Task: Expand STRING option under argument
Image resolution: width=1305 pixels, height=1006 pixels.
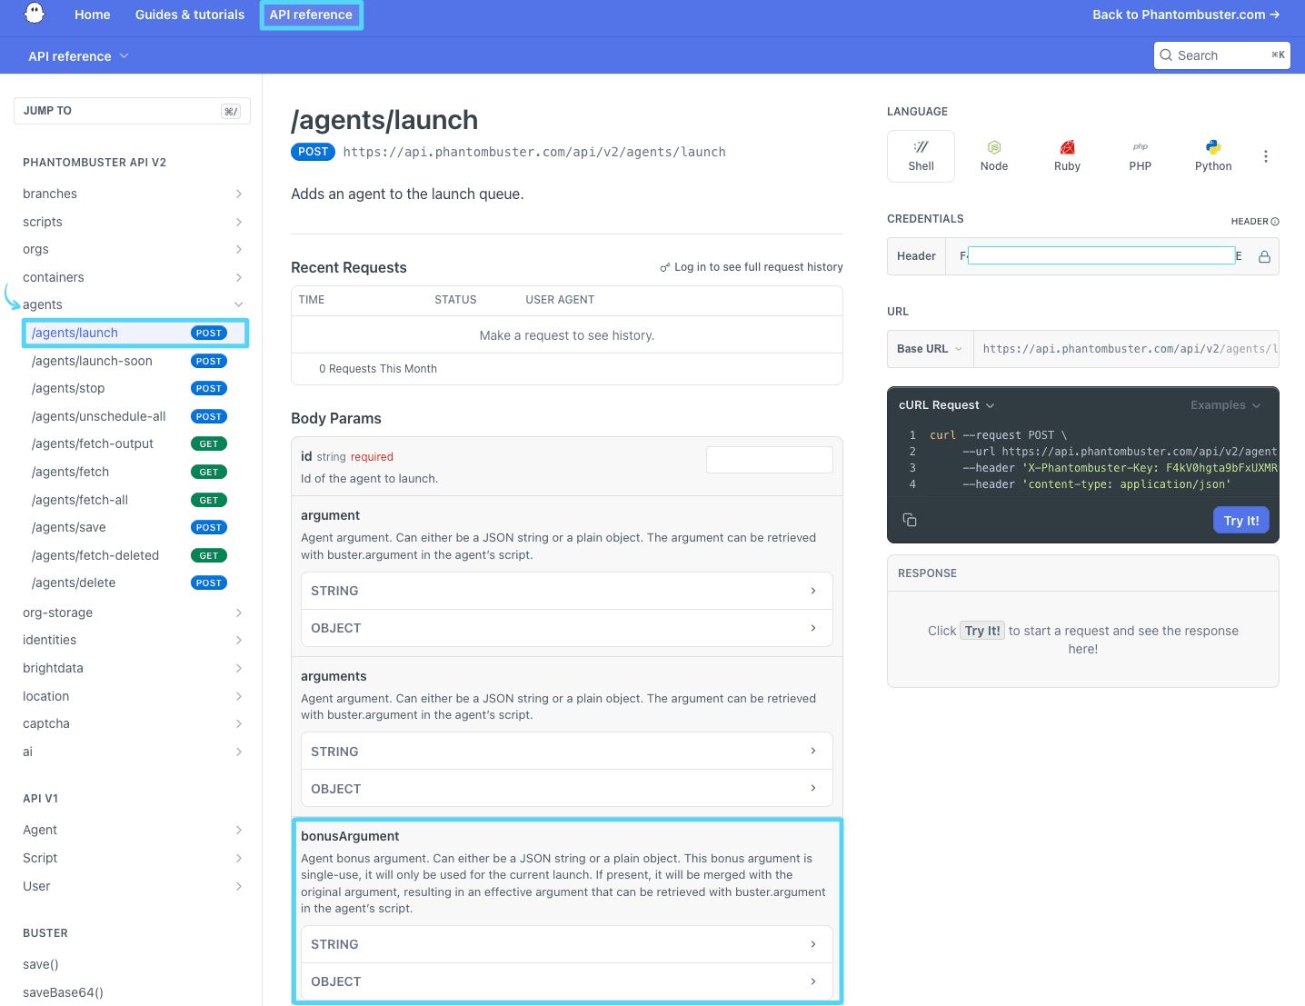Action: coord(567,591)
